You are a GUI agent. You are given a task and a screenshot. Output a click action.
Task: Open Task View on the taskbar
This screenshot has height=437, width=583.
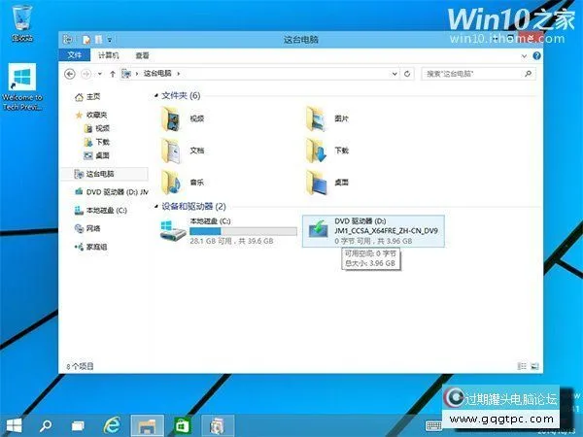(x=78, y=426)
